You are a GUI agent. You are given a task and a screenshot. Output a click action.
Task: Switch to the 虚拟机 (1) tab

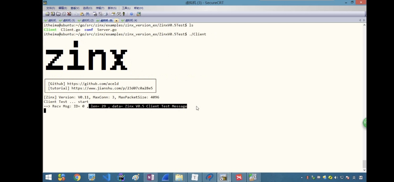coord(67,20)
